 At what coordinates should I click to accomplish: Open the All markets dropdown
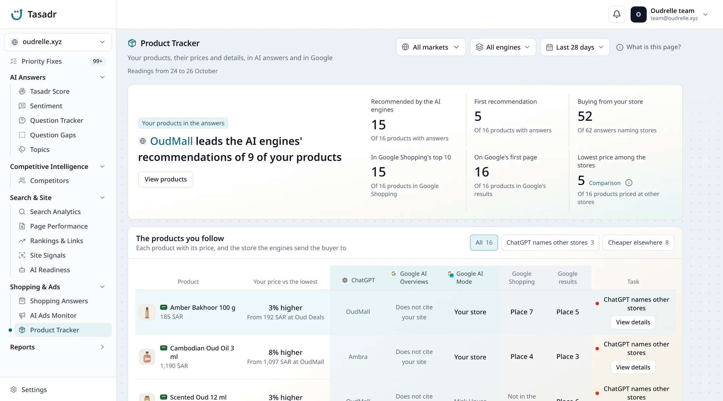coord(431,47)
